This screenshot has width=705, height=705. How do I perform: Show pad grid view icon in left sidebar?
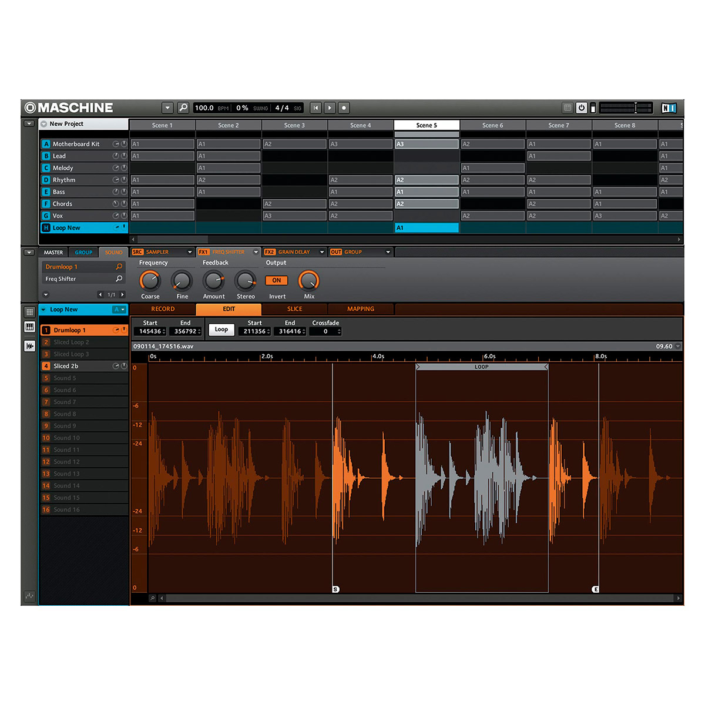pyautogui.click(x=29, y=312)
